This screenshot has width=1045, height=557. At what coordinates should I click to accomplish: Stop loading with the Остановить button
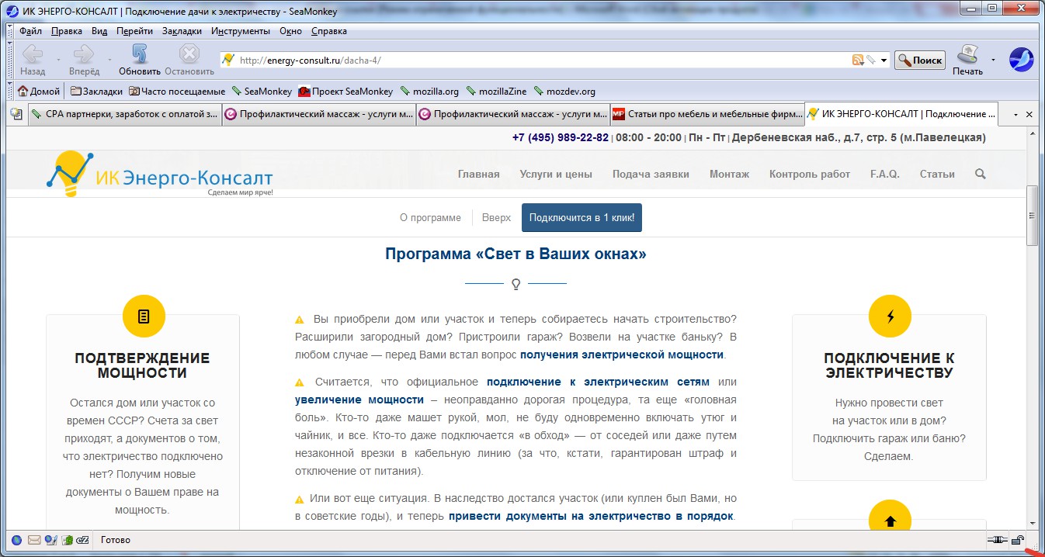tap(189, 59)
